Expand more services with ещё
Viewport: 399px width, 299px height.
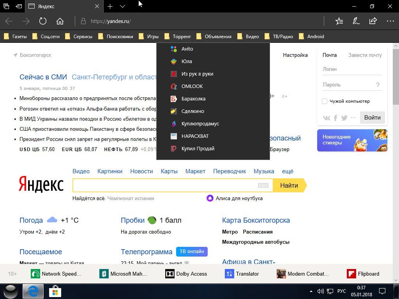click(288, 171)
